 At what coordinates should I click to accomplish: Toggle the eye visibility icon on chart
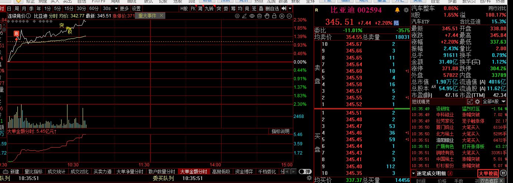[x=252, y=16]
